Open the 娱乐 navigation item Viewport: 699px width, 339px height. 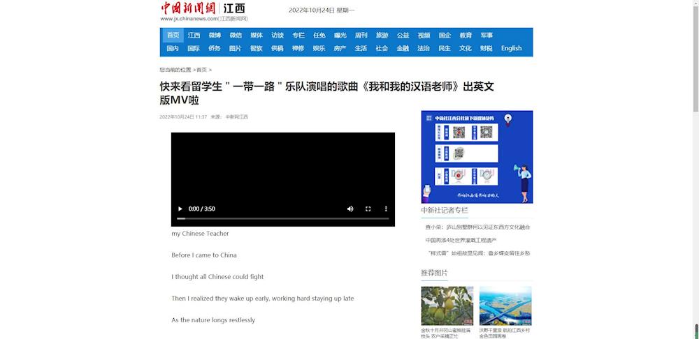click(319, 49)
